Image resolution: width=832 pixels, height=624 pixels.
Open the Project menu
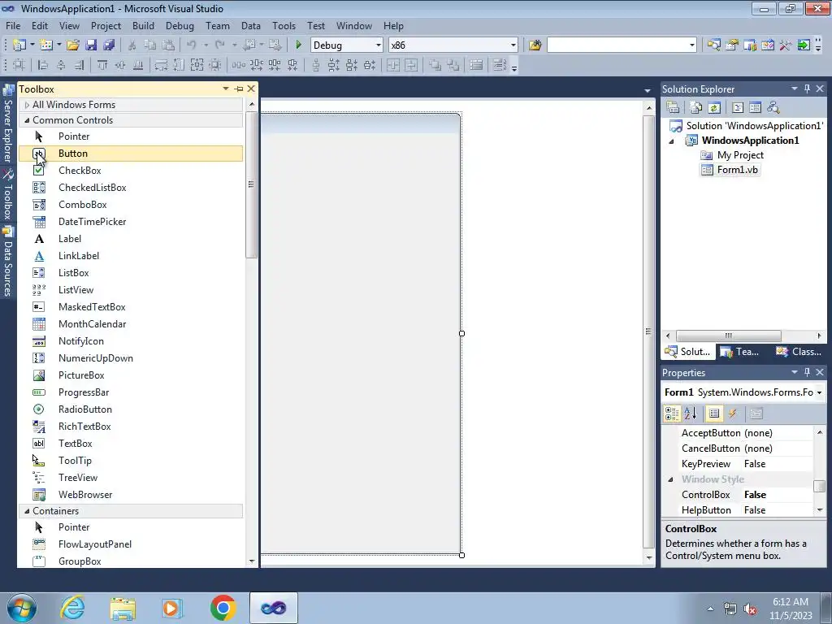106,25
